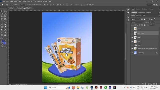160x90 pixels.
Task: Toggle the layer filter on/off switch
Action: pos(154,19)
